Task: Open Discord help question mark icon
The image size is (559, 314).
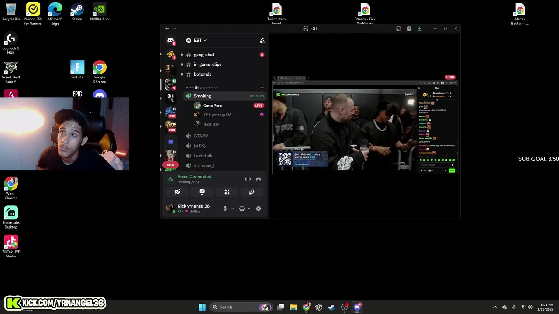Action: tap(409, 28)
